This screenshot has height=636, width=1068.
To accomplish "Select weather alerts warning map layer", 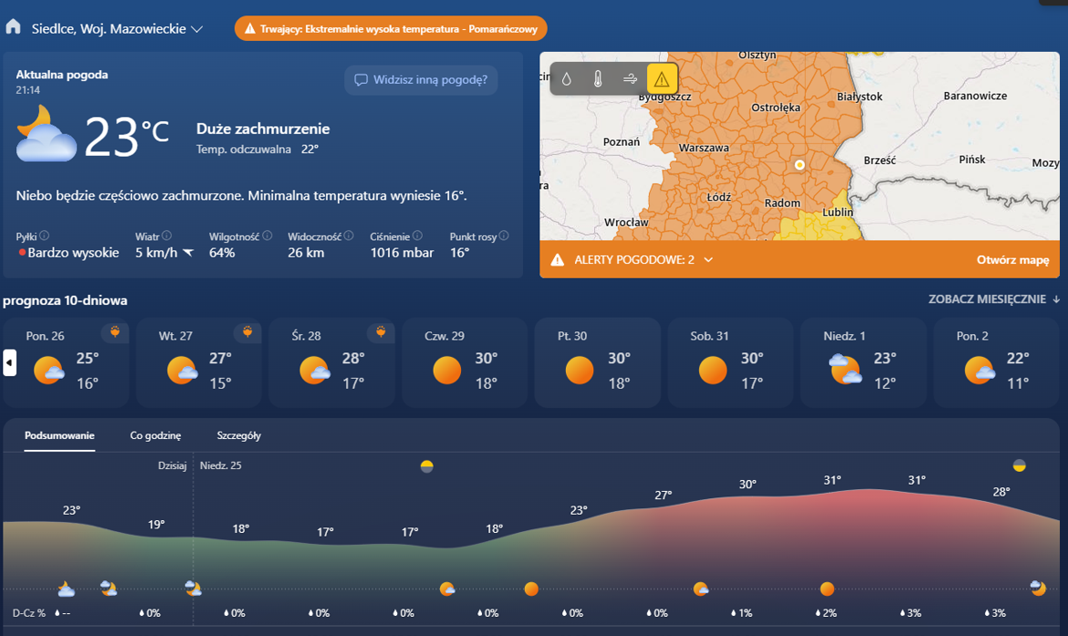I will 662,79.
